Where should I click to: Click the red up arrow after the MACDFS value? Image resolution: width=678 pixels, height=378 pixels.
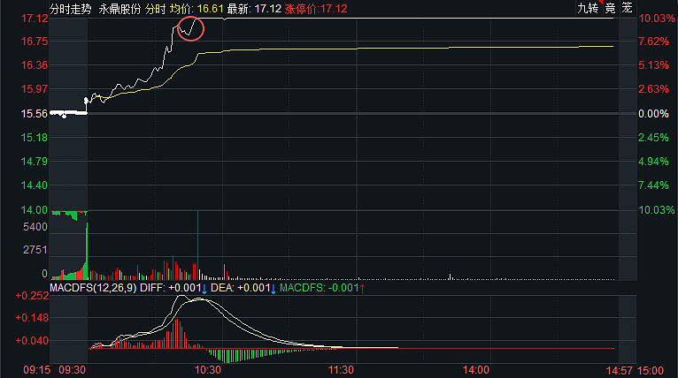[363, 288]
